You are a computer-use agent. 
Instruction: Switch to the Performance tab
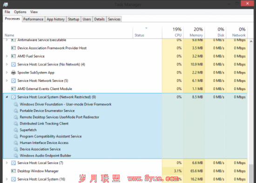tap(34, 19)
